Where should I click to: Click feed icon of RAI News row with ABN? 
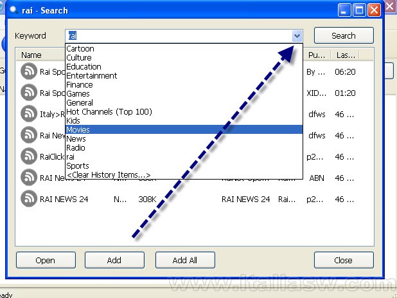point(29,177)
